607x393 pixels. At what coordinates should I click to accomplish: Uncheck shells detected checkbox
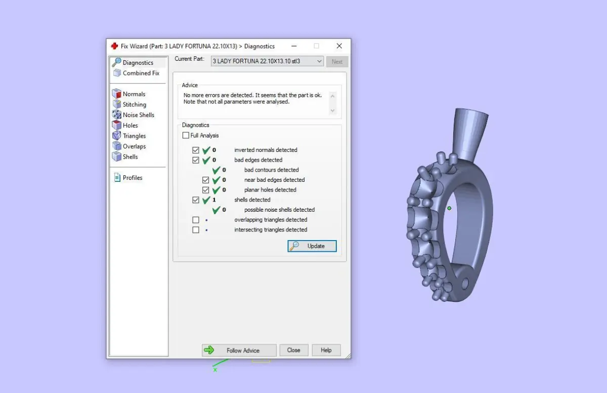pos(196,200)
